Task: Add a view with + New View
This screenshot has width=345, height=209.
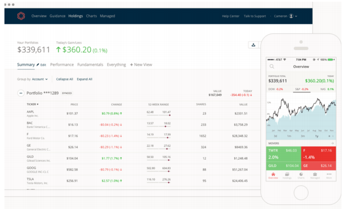Action: [141, 64]
